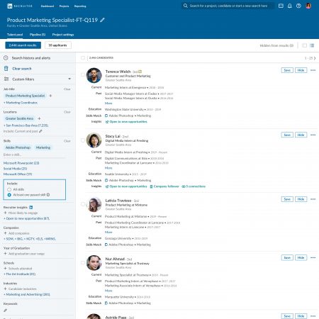The image size is (319, 319).
Task: Switch to the Pipeline tab
Action: 38,35
